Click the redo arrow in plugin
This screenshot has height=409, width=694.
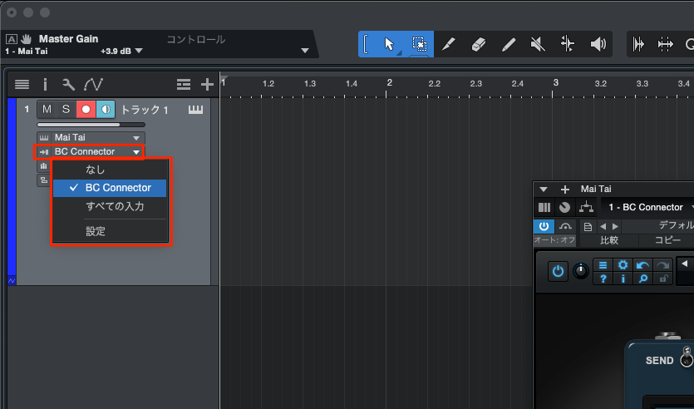pyautogui.click(x=662, y=264)
